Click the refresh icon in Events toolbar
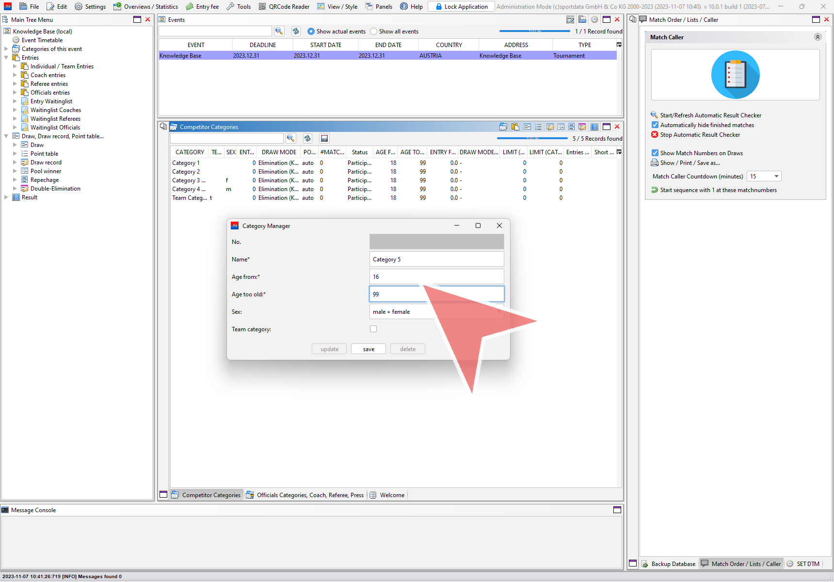Viewport: 834px width, 582px height. (x=296, y=31)
